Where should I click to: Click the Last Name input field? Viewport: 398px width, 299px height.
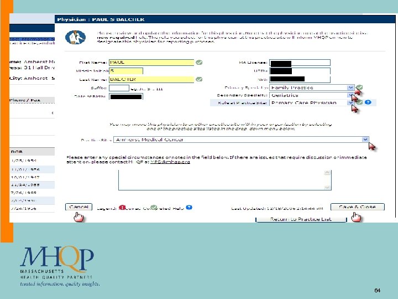coord(151,79)
